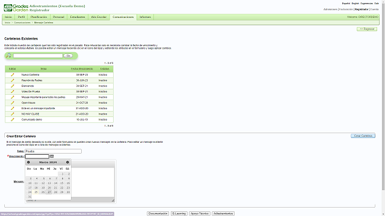The height and width of the screenshot is (216, 385).
Task: Open the Informes tab
Action: click(145, 17)
